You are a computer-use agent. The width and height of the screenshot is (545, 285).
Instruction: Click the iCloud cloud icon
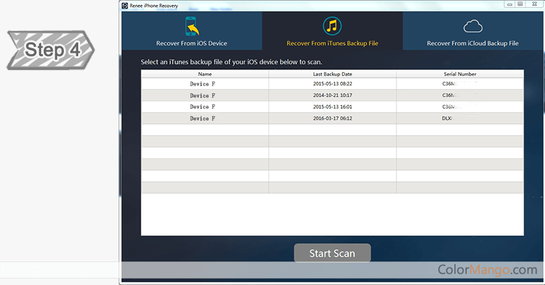(x=473, y=27)
